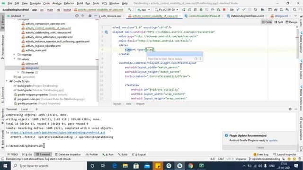Image resolution: width=303 pixels, height=170 pixels.
Task: Hide the Project panel with minus icon
Action: 96,16
